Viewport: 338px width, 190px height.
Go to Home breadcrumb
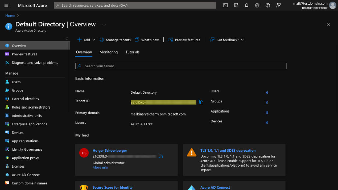coord(10,16)
